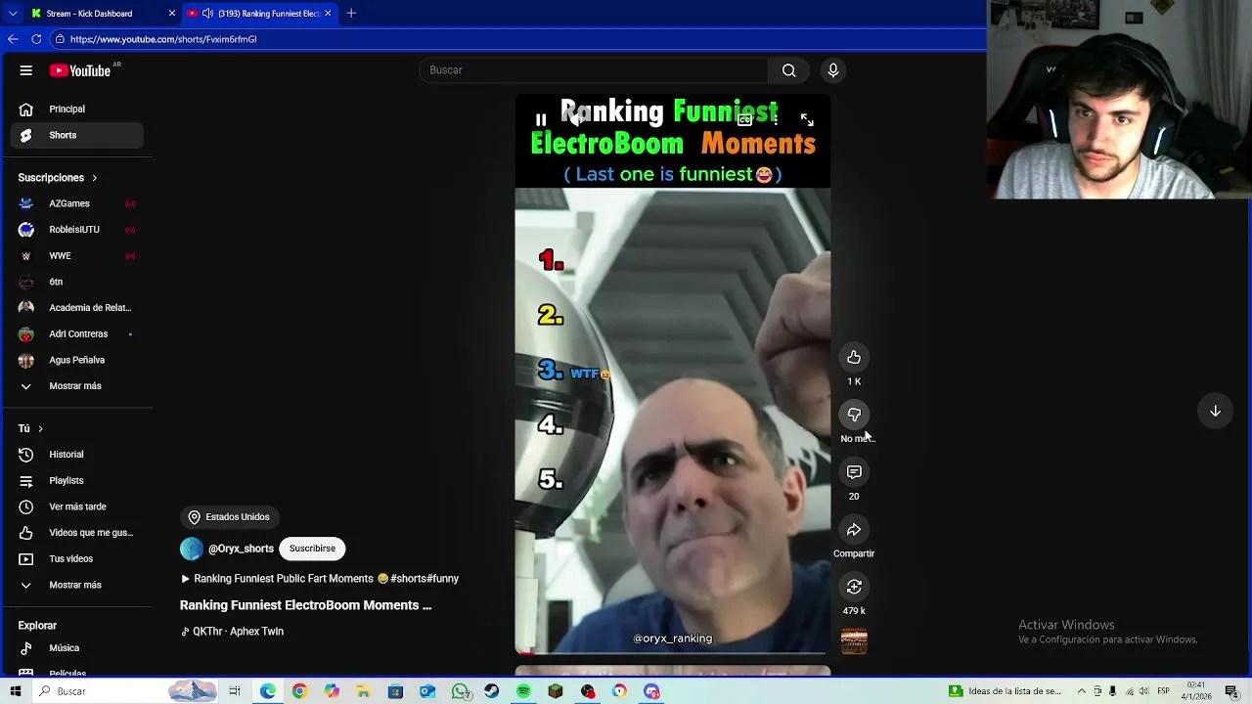Image resolution: width=1252 pixels, height=704 pixels.
Task: Expand Mostrar más under subscriptions
Action: click(77, 386)
